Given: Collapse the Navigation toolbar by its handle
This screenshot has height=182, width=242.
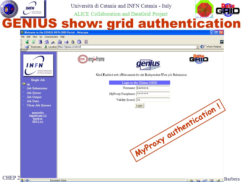Looking at the screenshot, I should coord(21,42).
